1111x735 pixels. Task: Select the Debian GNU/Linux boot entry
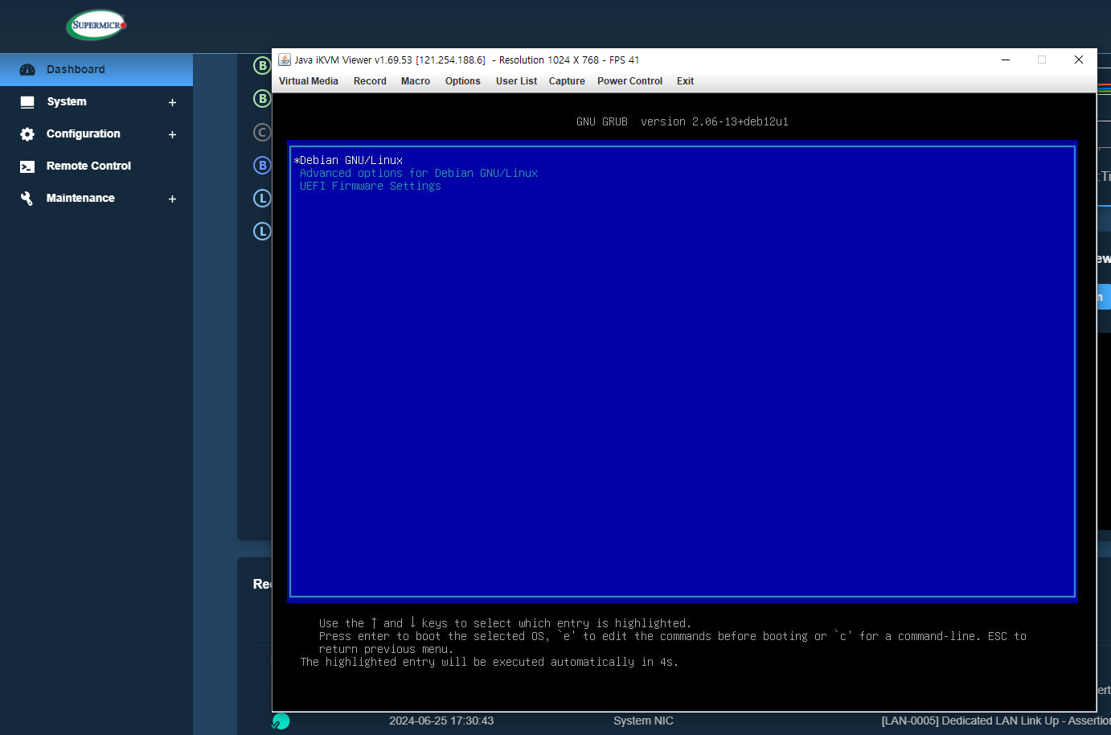click(x=348, y=160)
